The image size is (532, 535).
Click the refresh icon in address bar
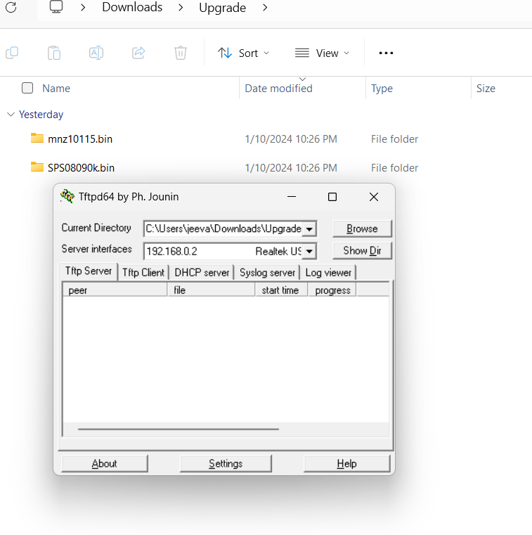11,8
